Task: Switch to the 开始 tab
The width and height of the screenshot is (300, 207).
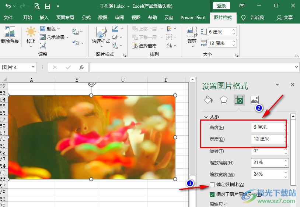Action: pos(28,18)
